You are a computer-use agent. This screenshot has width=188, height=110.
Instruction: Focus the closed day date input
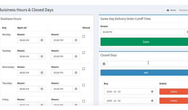click(148, 64)
